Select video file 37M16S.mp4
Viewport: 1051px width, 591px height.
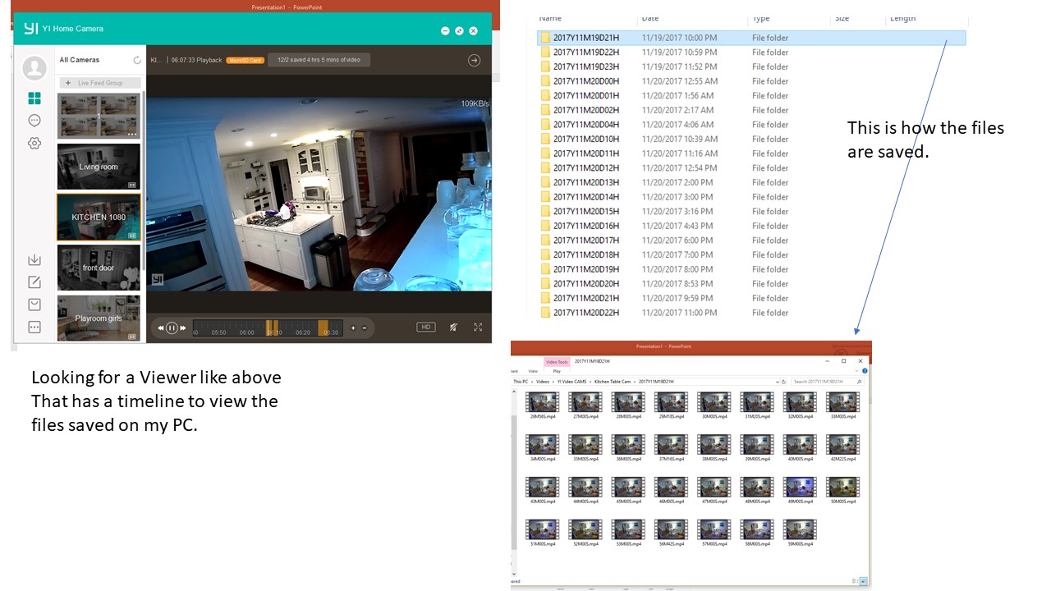(x=671, y=447)
